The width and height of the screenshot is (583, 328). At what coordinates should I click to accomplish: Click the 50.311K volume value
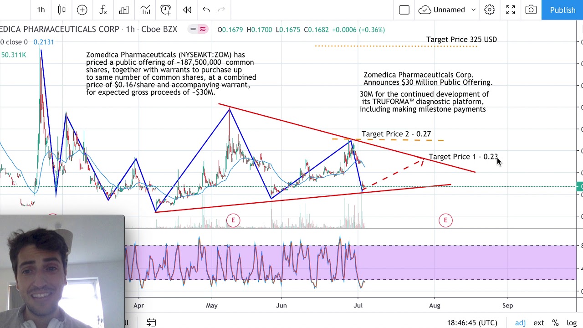pyautogui.click(x=14, y=55)
